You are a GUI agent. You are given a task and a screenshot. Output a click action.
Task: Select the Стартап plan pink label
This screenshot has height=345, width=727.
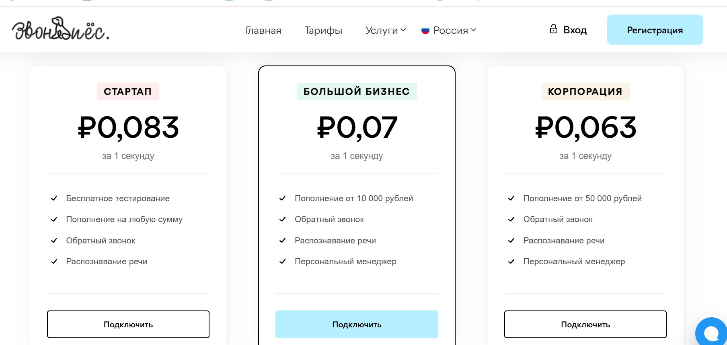pos(128,92)
